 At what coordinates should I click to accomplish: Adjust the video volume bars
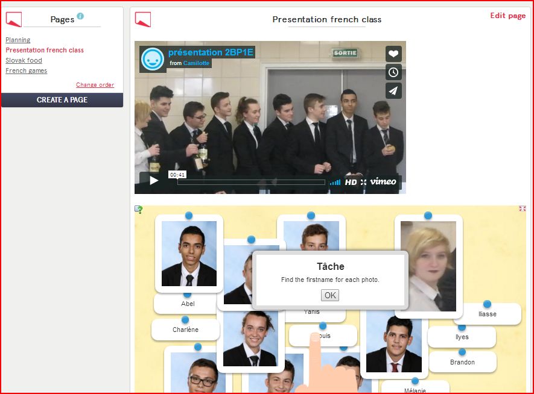[x=336, y=182]
